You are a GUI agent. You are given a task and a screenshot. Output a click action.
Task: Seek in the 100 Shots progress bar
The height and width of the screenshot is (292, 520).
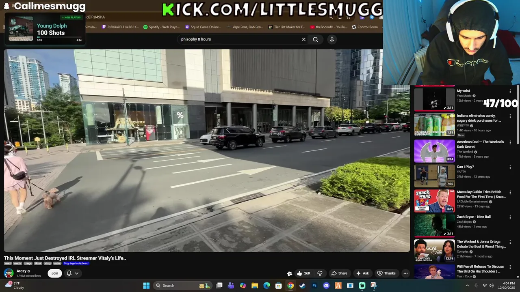tap(59, 37)
